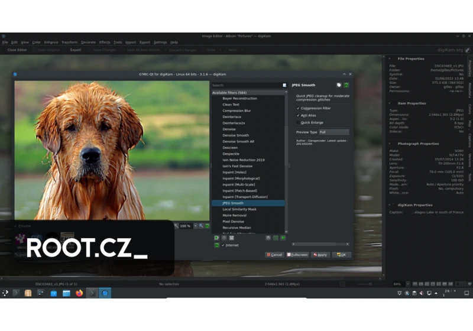The width and height of the screenshot is (473, 331).
Task: Open the editor 84% zoom dropdown
Action: pos(408,284)
